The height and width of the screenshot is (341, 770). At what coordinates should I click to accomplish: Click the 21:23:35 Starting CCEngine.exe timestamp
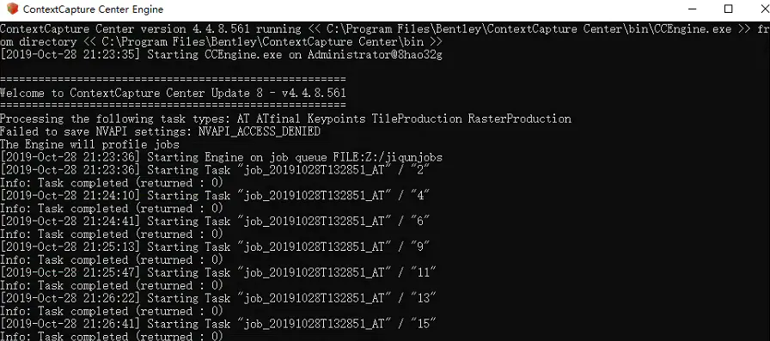point(70,54)
